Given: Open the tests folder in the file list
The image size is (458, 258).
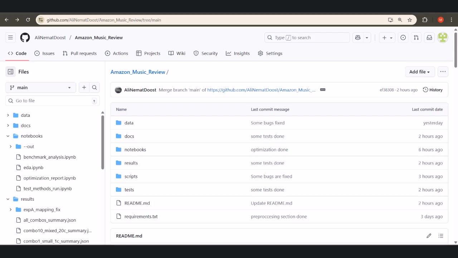Looking at the screenshot, I should pos(129,190).
